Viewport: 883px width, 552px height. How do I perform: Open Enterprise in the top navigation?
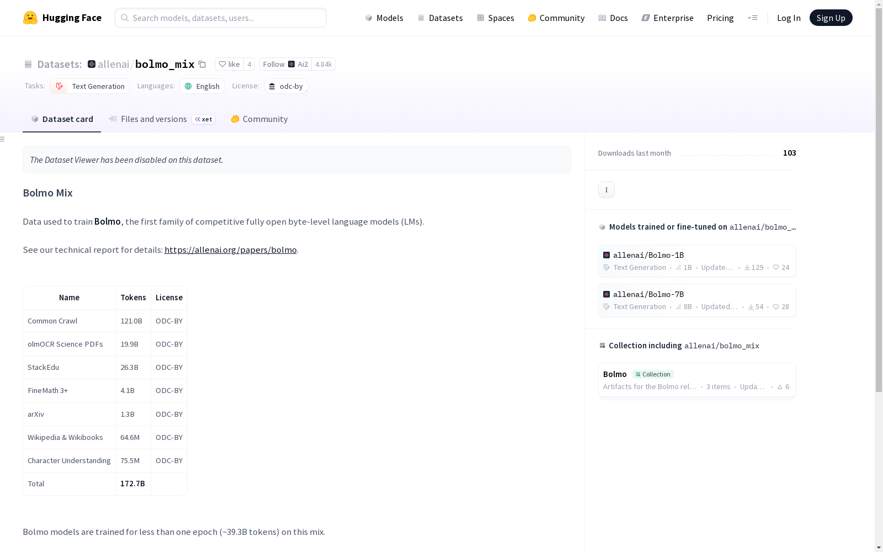tap(668, 18)
